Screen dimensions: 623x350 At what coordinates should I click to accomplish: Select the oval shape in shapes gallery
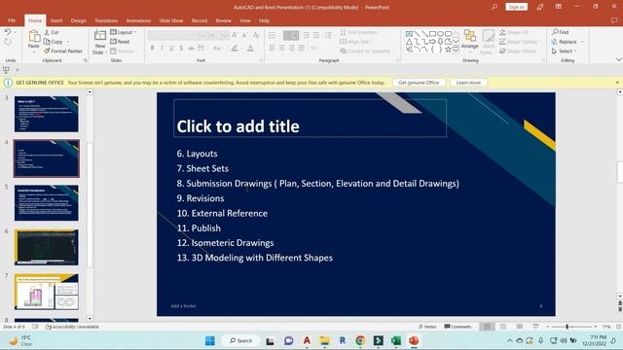coord(440,34)
